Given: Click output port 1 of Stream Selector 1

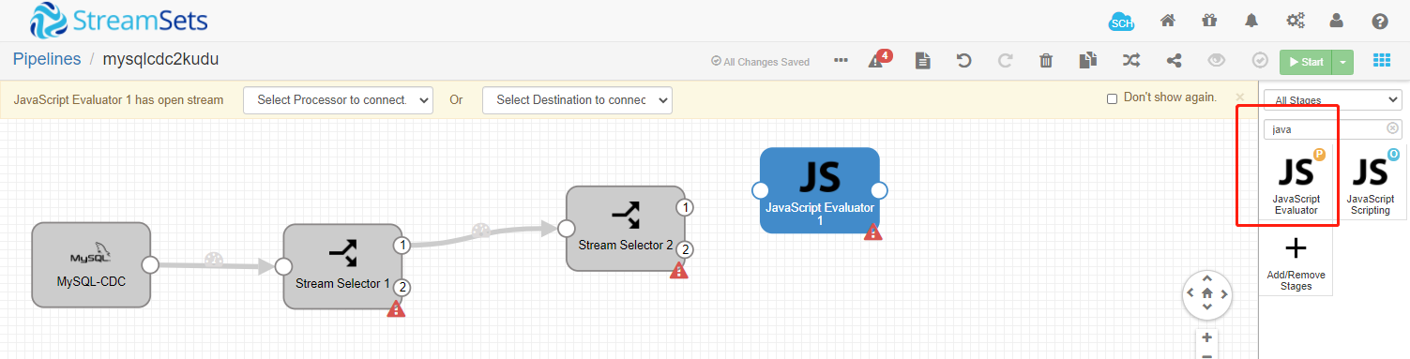Looking at the screenshot, I should pos(402,246).
